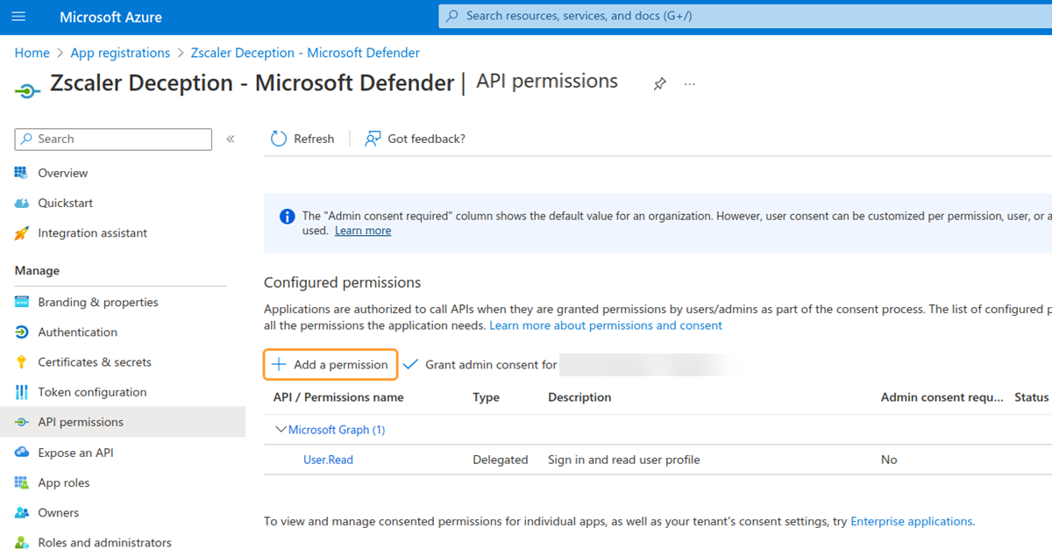Pin this API permissions page
Screen dimensions: 1052x557
click(659, 84)
